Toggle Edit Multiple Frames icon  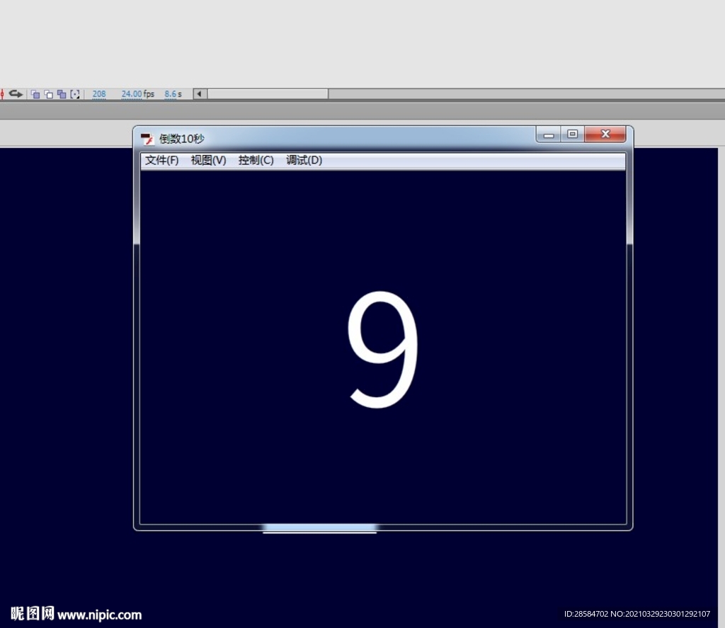coord(62,94)
